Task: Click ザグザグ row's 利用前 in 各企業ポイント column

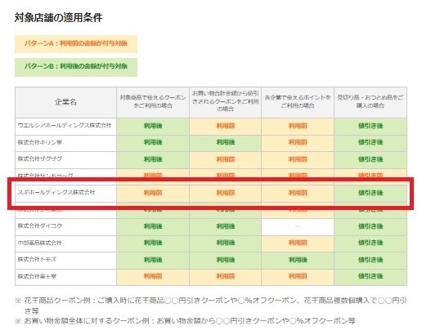Action: pos(298,159)
